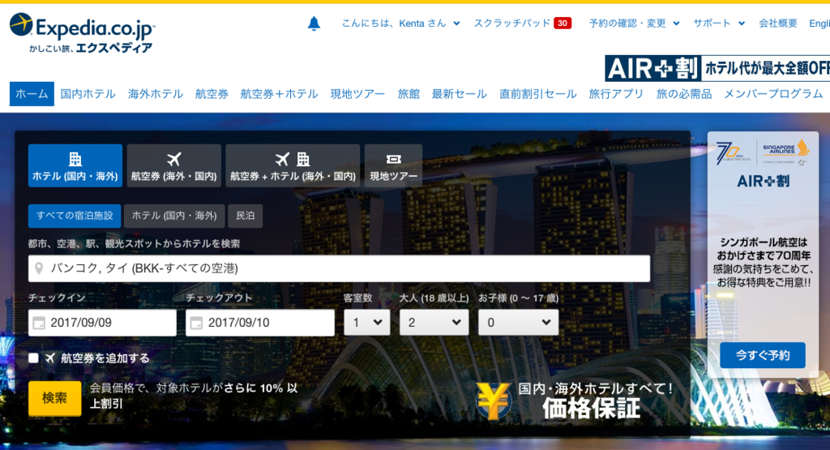
Task: Choose the 民泊 filter tab
Action: pyautogui.click(x=245, y=216)
